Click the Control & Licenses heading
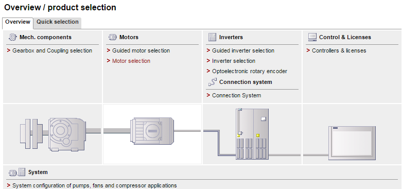This screenshot has height=189, width=402. point(345,37)
